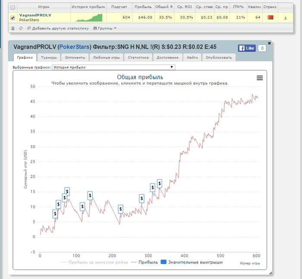Image resolution: width=302 pixels, height=279 pixels.
Task: Close the player statistics panel with X
Action: [x=270, y=43]
